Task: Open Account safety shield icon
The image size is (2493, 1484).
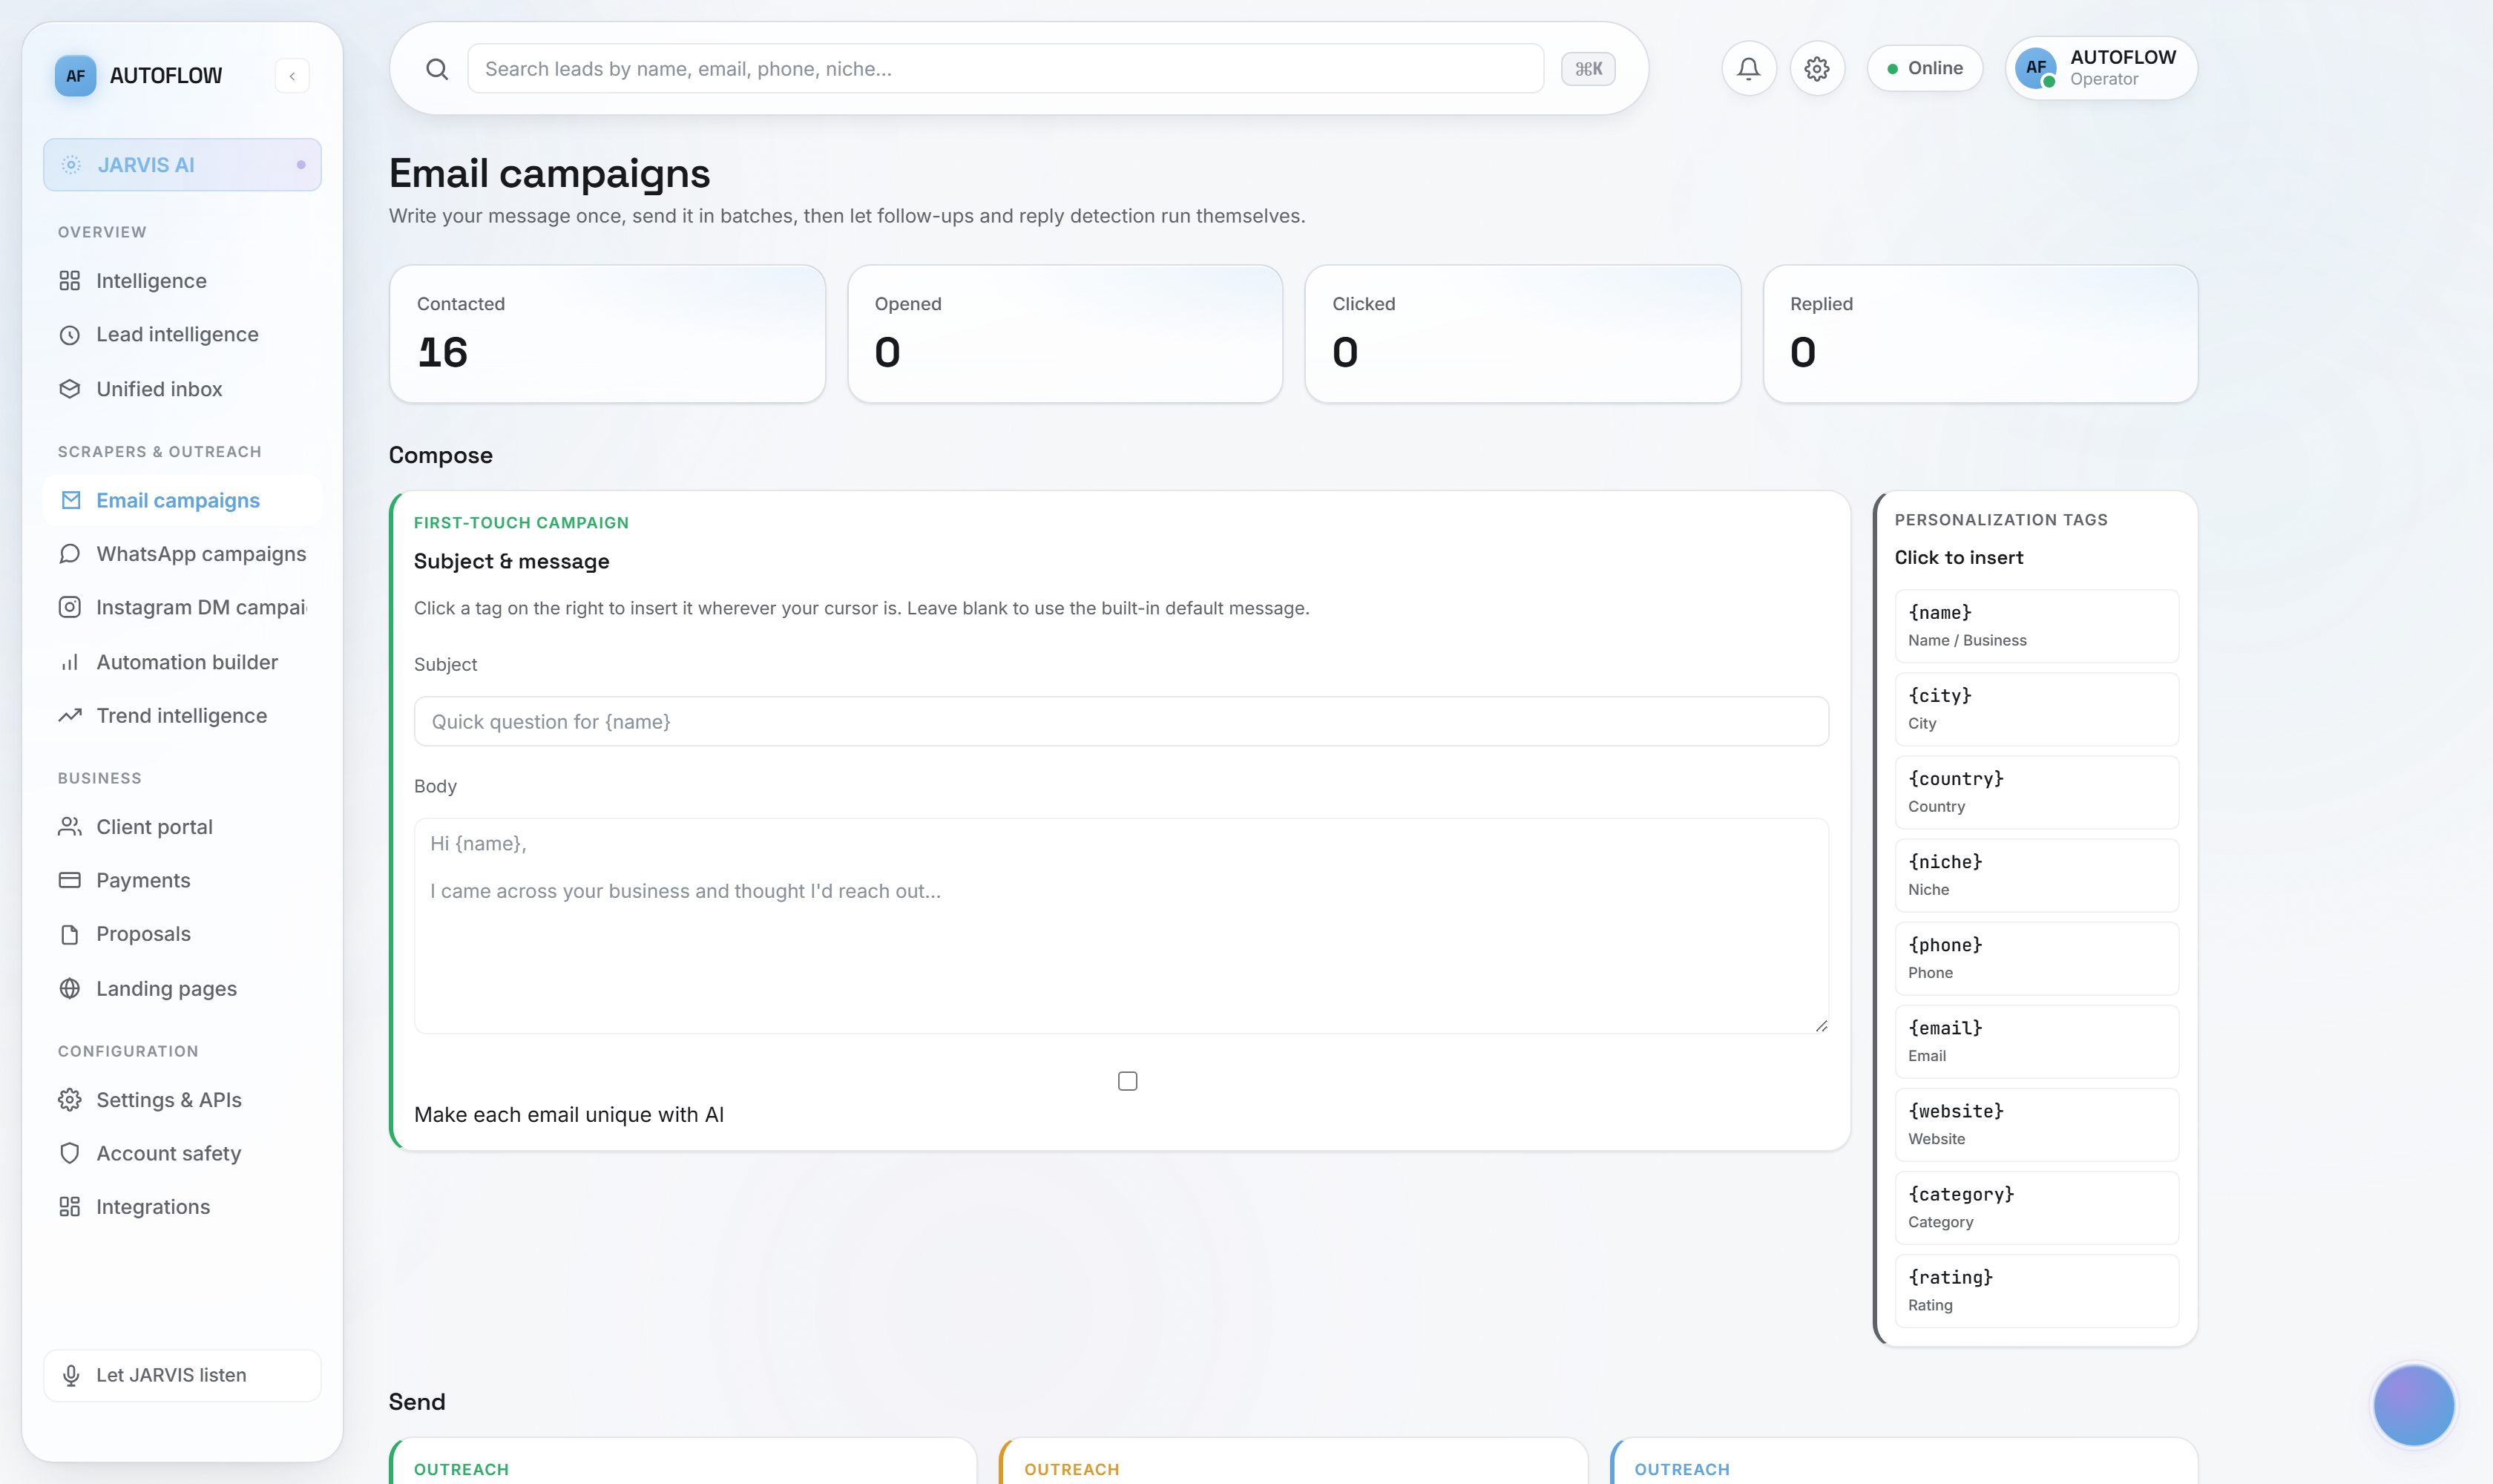Action: tap(69, 1153)
